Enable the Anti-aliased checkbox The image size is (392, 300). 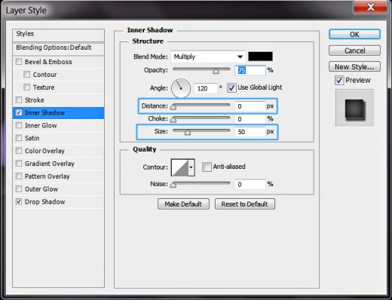[x=207, y=167]
